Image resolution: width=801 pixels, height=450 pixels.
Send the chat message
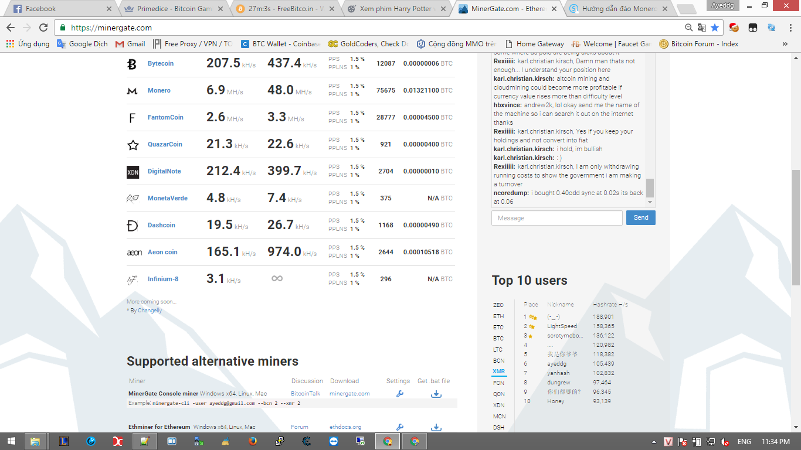[641, 218]
